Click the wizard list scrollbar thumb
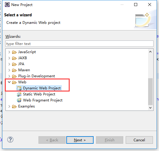This screenshot has height=151, width=159. pos(151,92)
